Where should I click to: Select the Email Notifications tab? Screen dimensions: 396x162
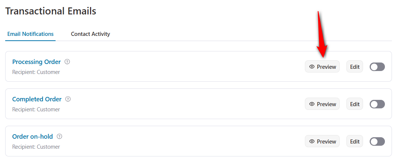point(30,34)
